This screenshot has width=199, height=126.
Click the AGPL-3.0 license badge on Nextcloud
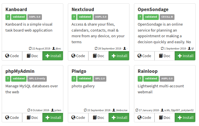pos(101,17)
